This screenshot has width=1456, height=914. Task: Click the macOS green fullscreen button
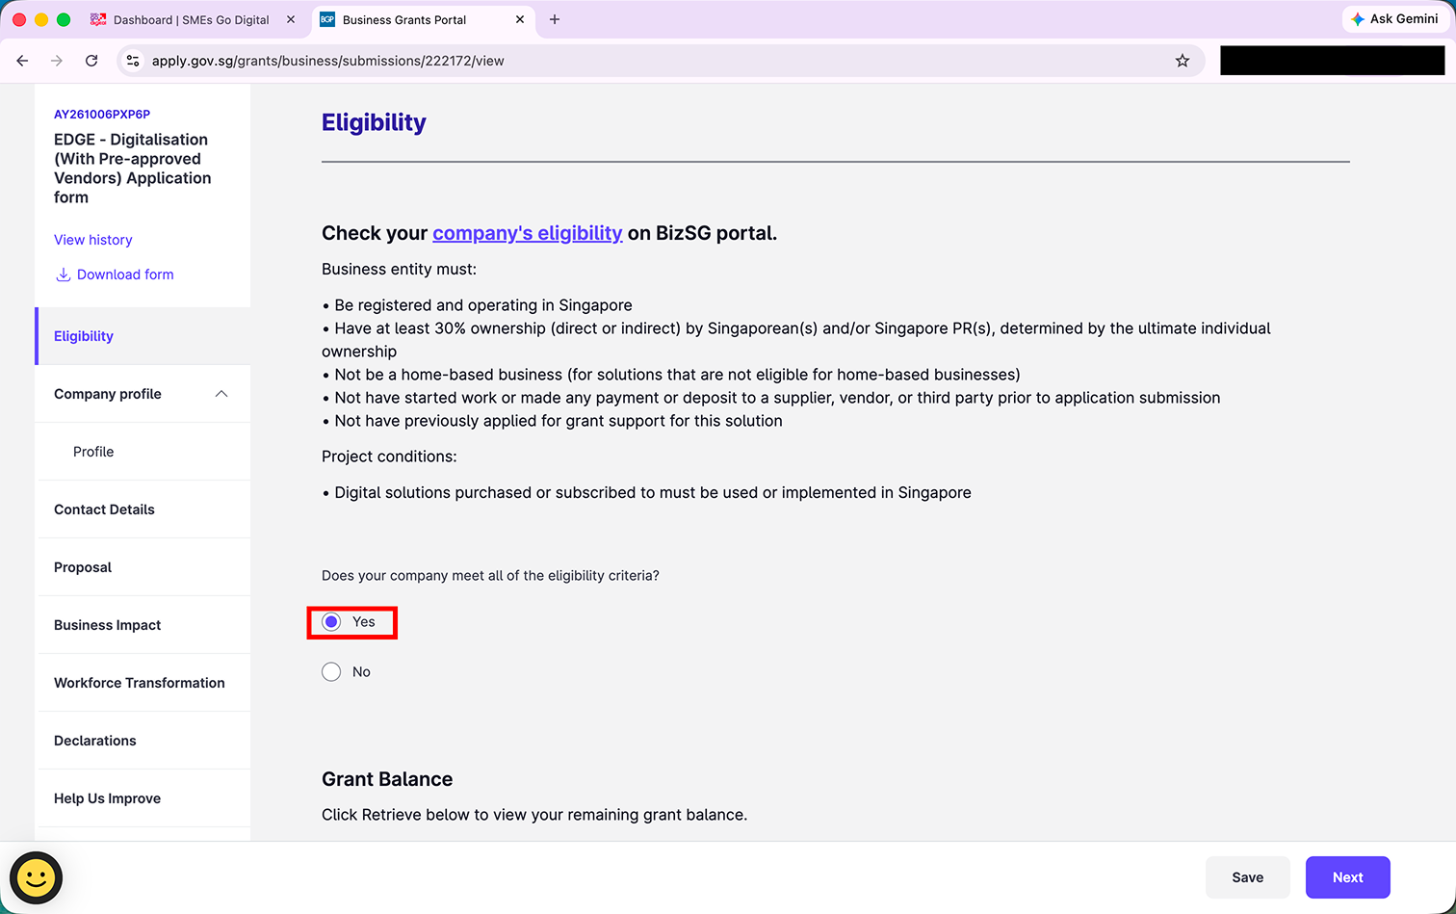pyautogui.click(x=64, y=19)
